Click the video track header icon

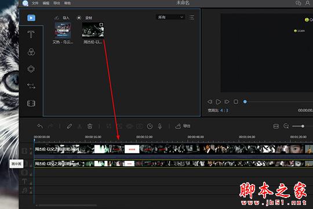pyautogui.click(x=24, y=150)
